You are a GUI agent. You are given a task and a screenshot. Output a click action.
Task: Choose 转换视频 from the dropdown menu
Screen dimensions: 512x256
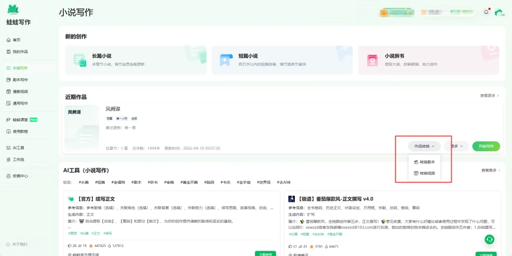(x=424, y=174)
